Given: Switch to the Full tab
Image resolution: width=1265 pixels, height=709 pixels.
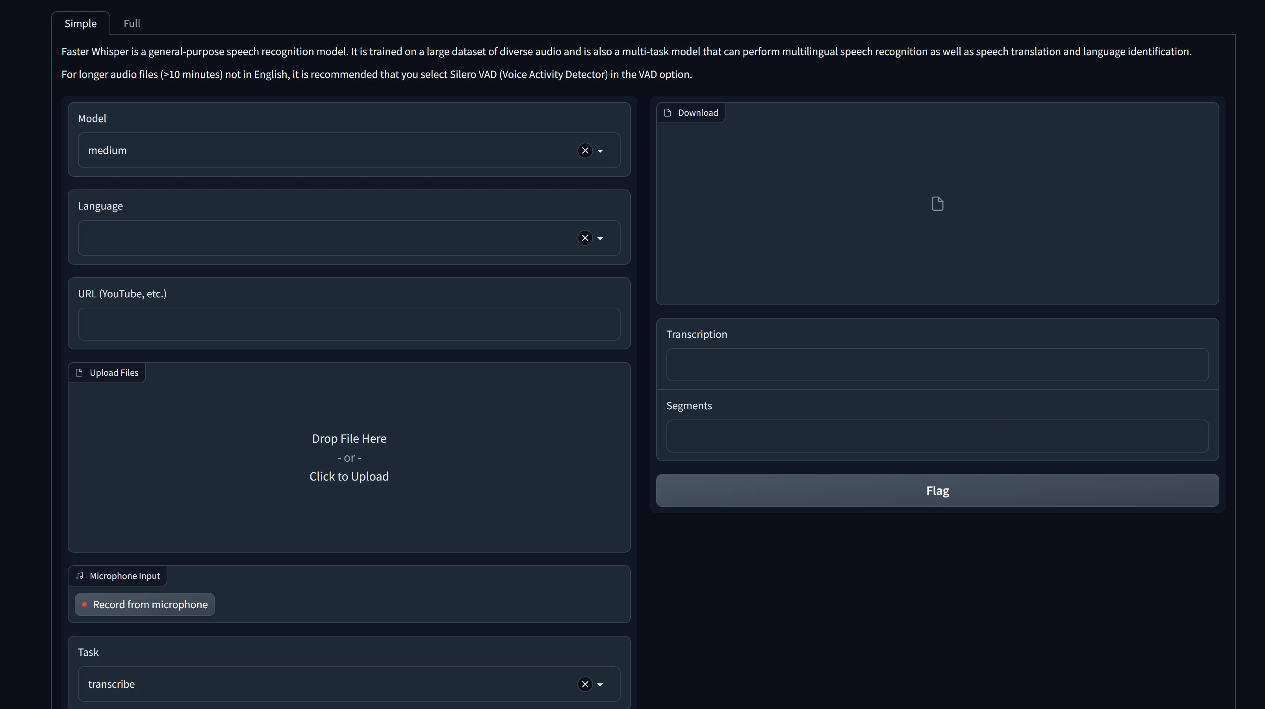Looking at the screenshot, I should 132,24.
